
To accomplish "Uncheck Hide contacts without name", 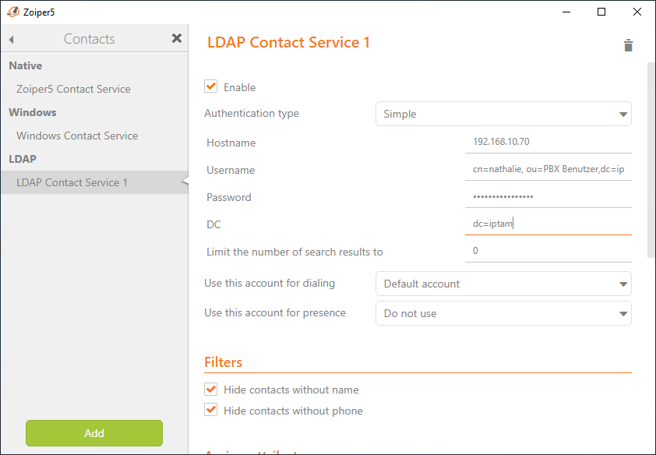I will (211, 389).
